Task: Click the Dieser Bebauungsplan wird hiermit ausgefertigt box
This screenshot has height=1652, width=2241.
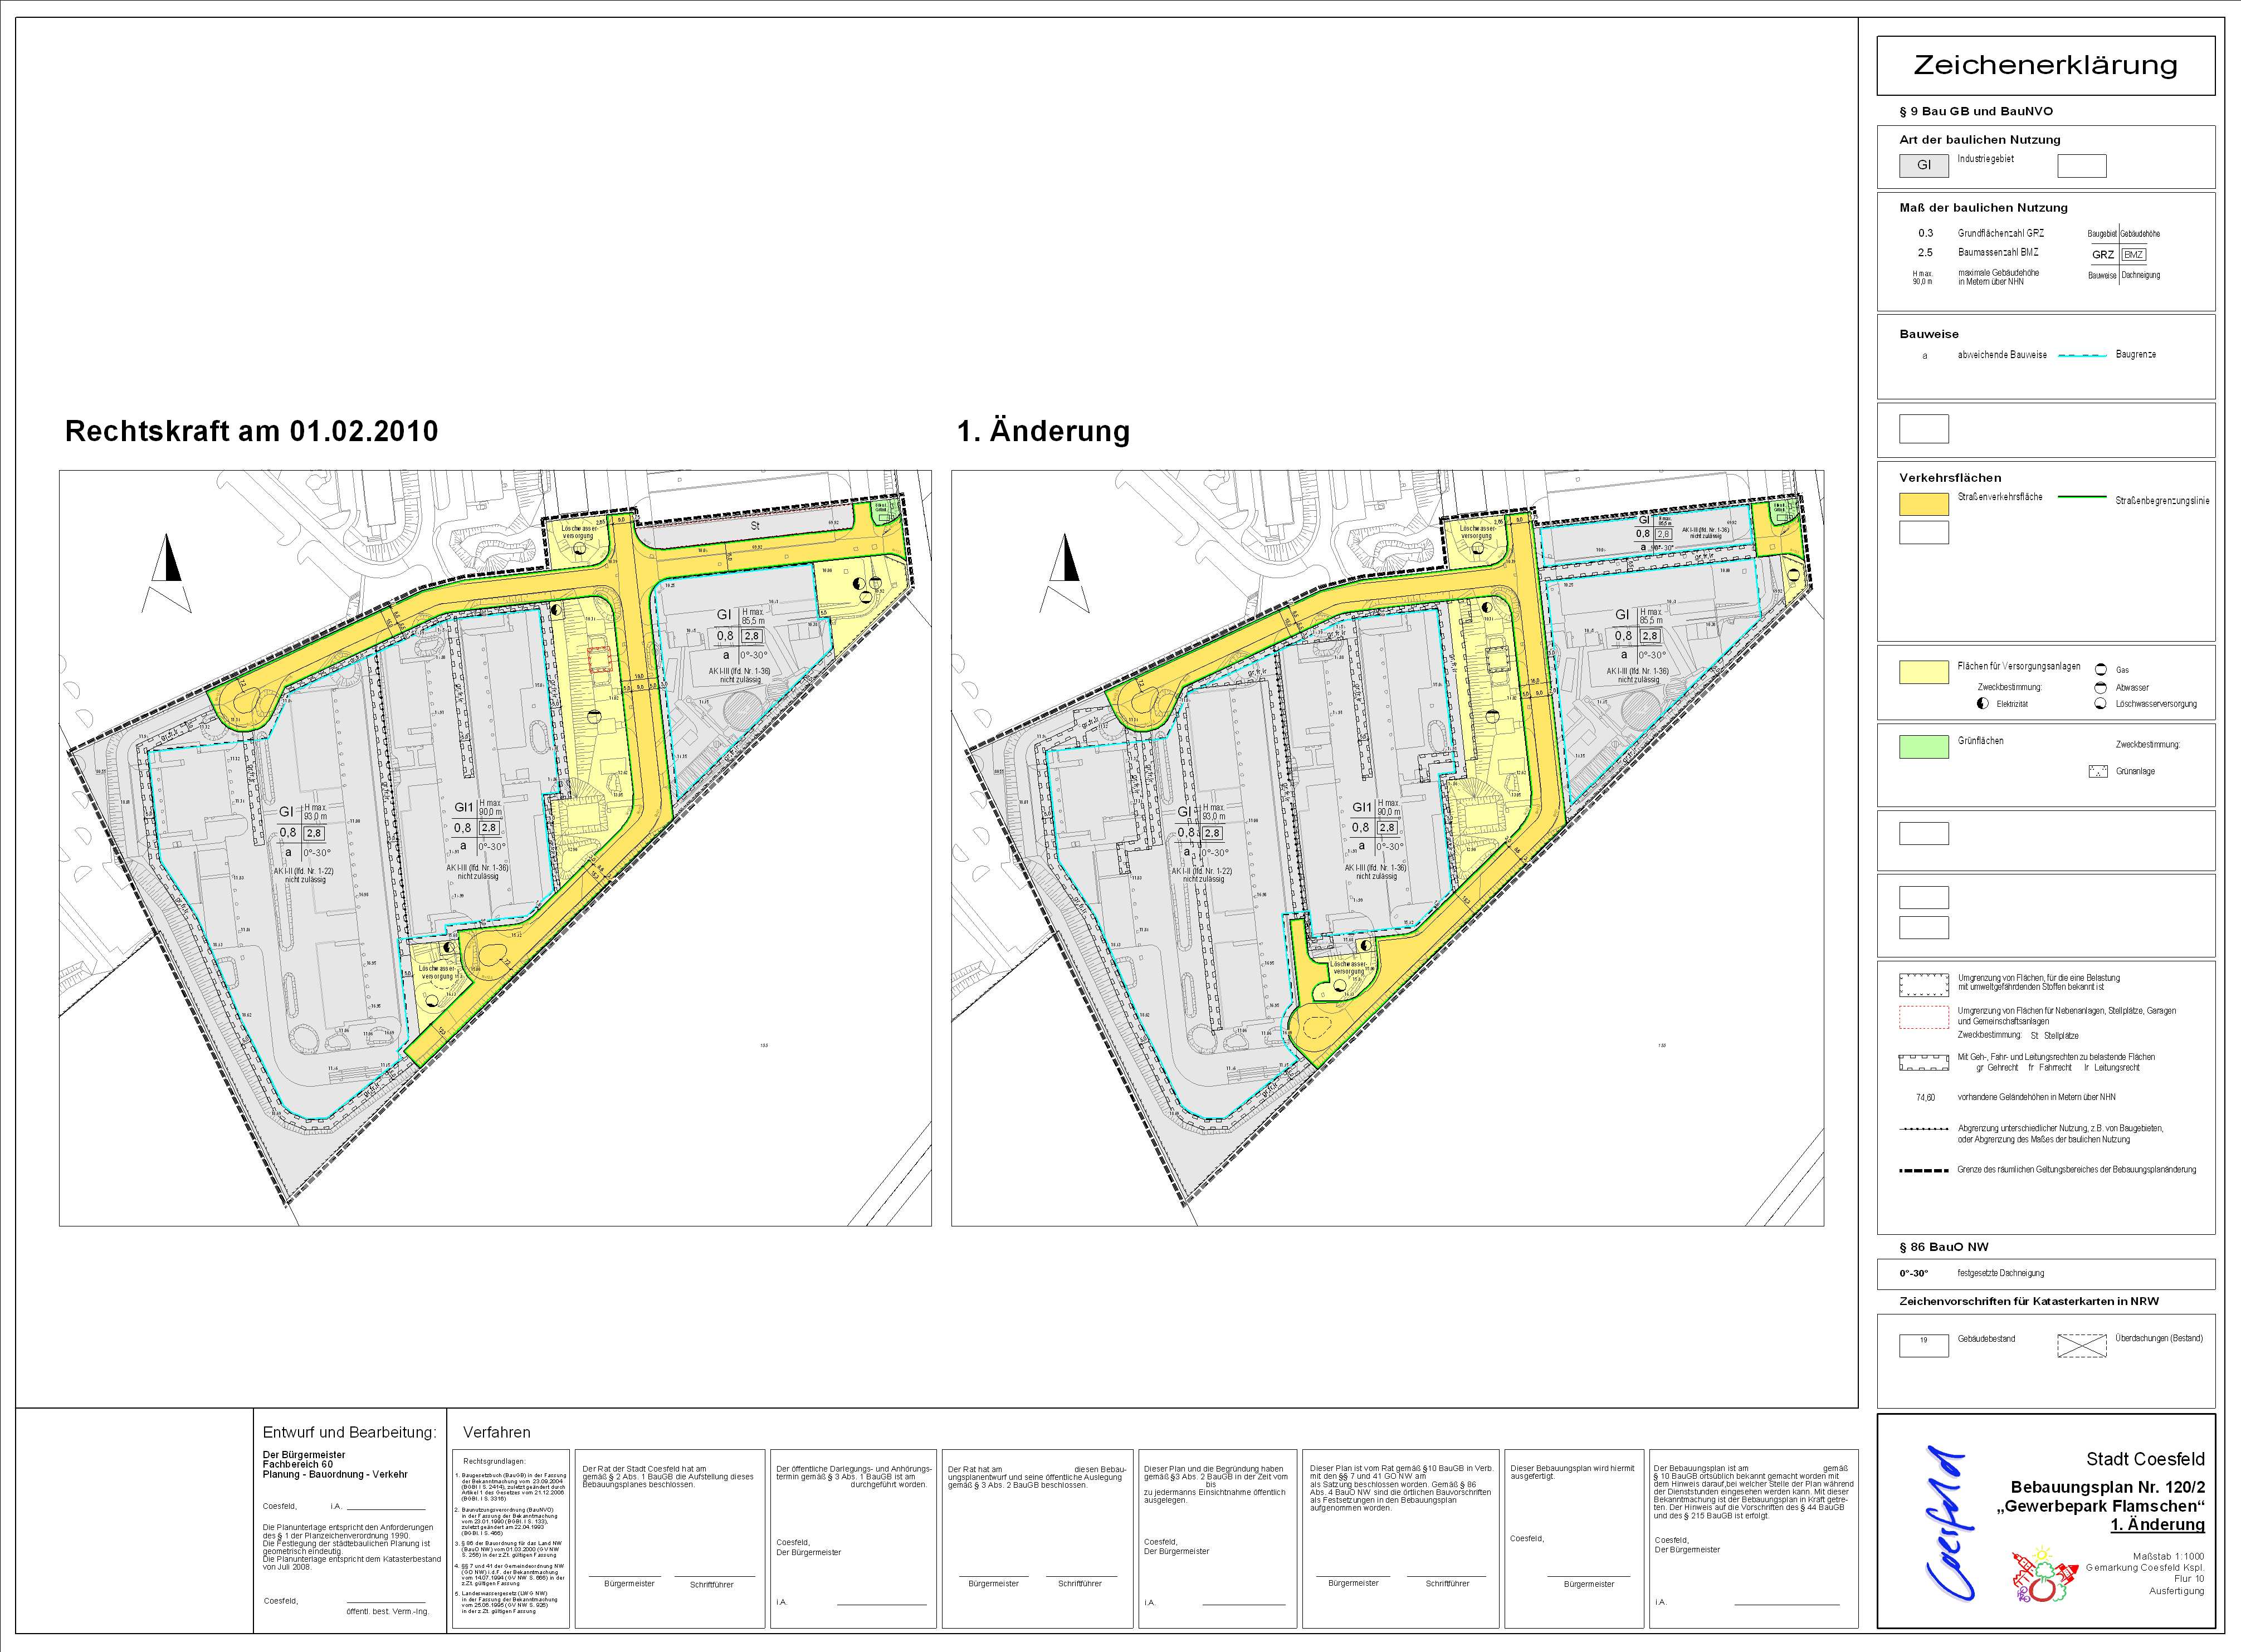Action: click(x=1575, y=1538)
